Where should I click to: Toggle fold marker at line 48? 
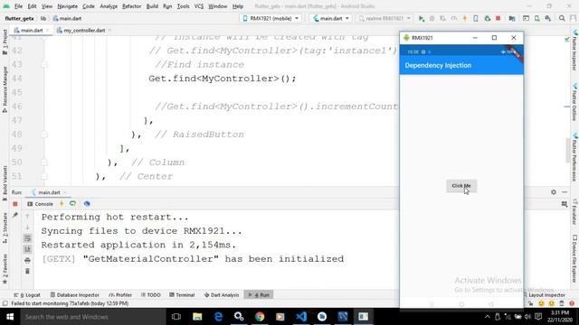pos(44,135)
